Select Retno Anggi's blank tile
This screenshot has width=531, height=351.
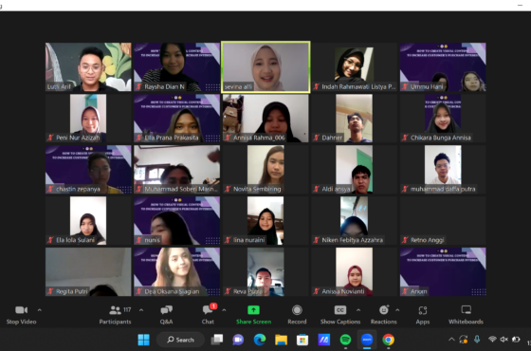443,220
